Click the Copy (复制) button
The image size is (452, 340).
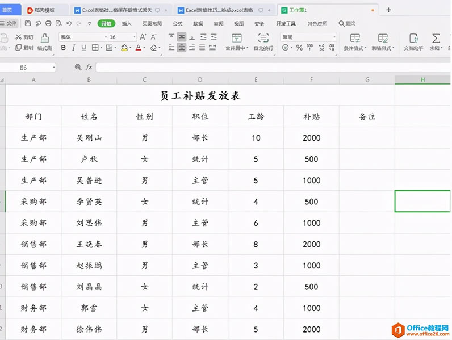tap(24, 48)
